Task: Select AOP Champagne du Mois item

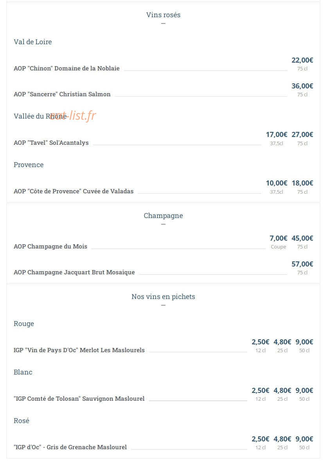Action: pyautogui.click(x=50, y=247)
